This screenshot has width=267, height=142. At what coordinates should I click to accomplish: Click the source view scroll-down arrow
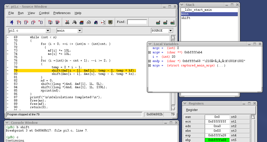click(173, 108)
